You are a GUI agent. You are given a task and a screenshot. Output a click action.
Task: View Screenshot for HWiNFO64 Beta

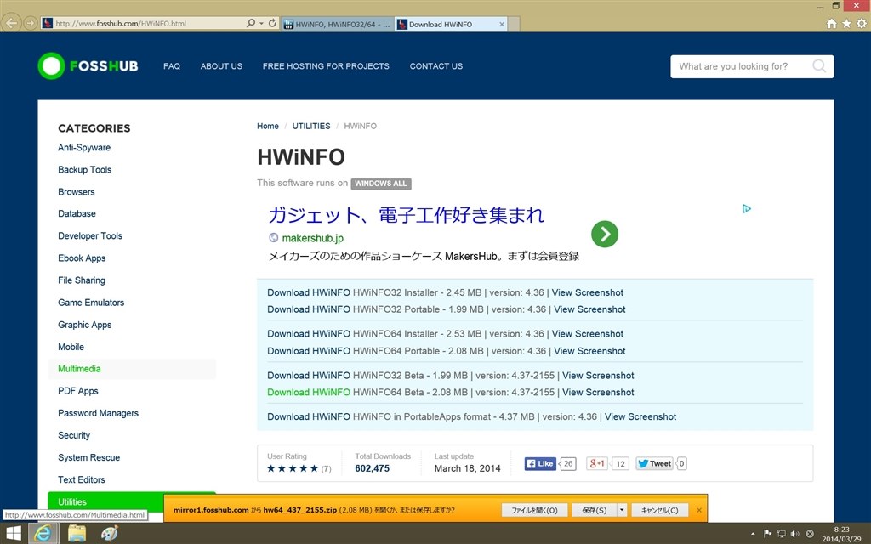598,392
